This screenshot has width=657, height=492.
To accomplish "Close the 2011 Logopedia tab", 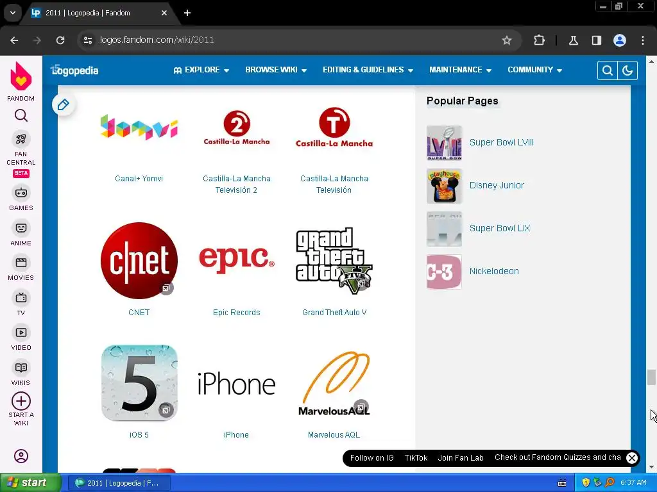I will click(x=164, y=13).
